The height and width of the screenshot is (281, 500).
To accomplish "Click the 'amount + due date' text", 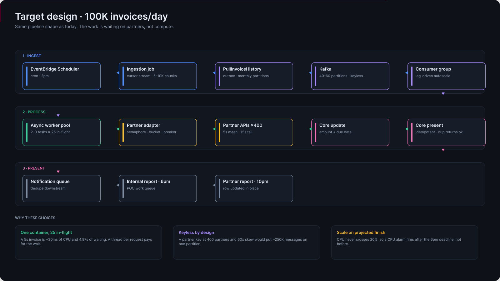I will [x=335, y=132].
